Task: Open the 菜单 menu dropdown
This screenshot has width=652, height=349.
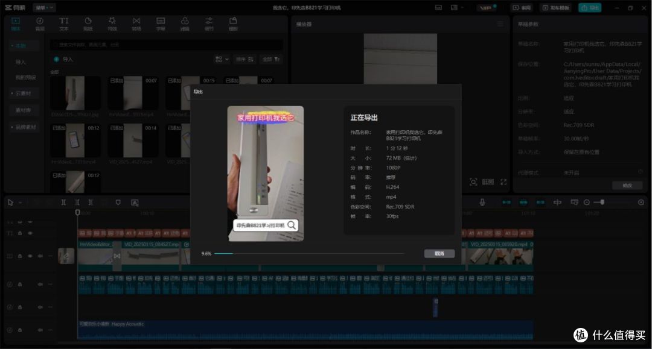Action: pos(43,7)
